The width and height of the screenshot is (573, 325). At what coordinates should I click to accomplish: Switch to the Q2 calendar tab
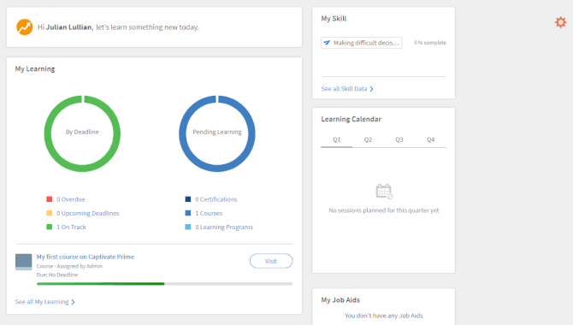pos(368,139)
